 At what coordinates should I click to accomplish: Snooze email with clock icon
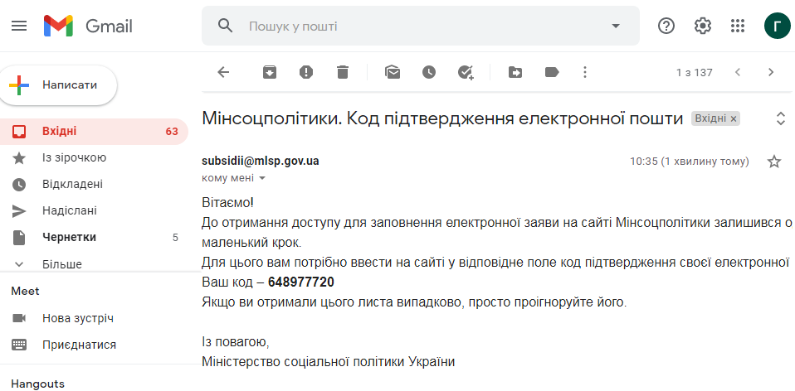(x=429, y=72)
